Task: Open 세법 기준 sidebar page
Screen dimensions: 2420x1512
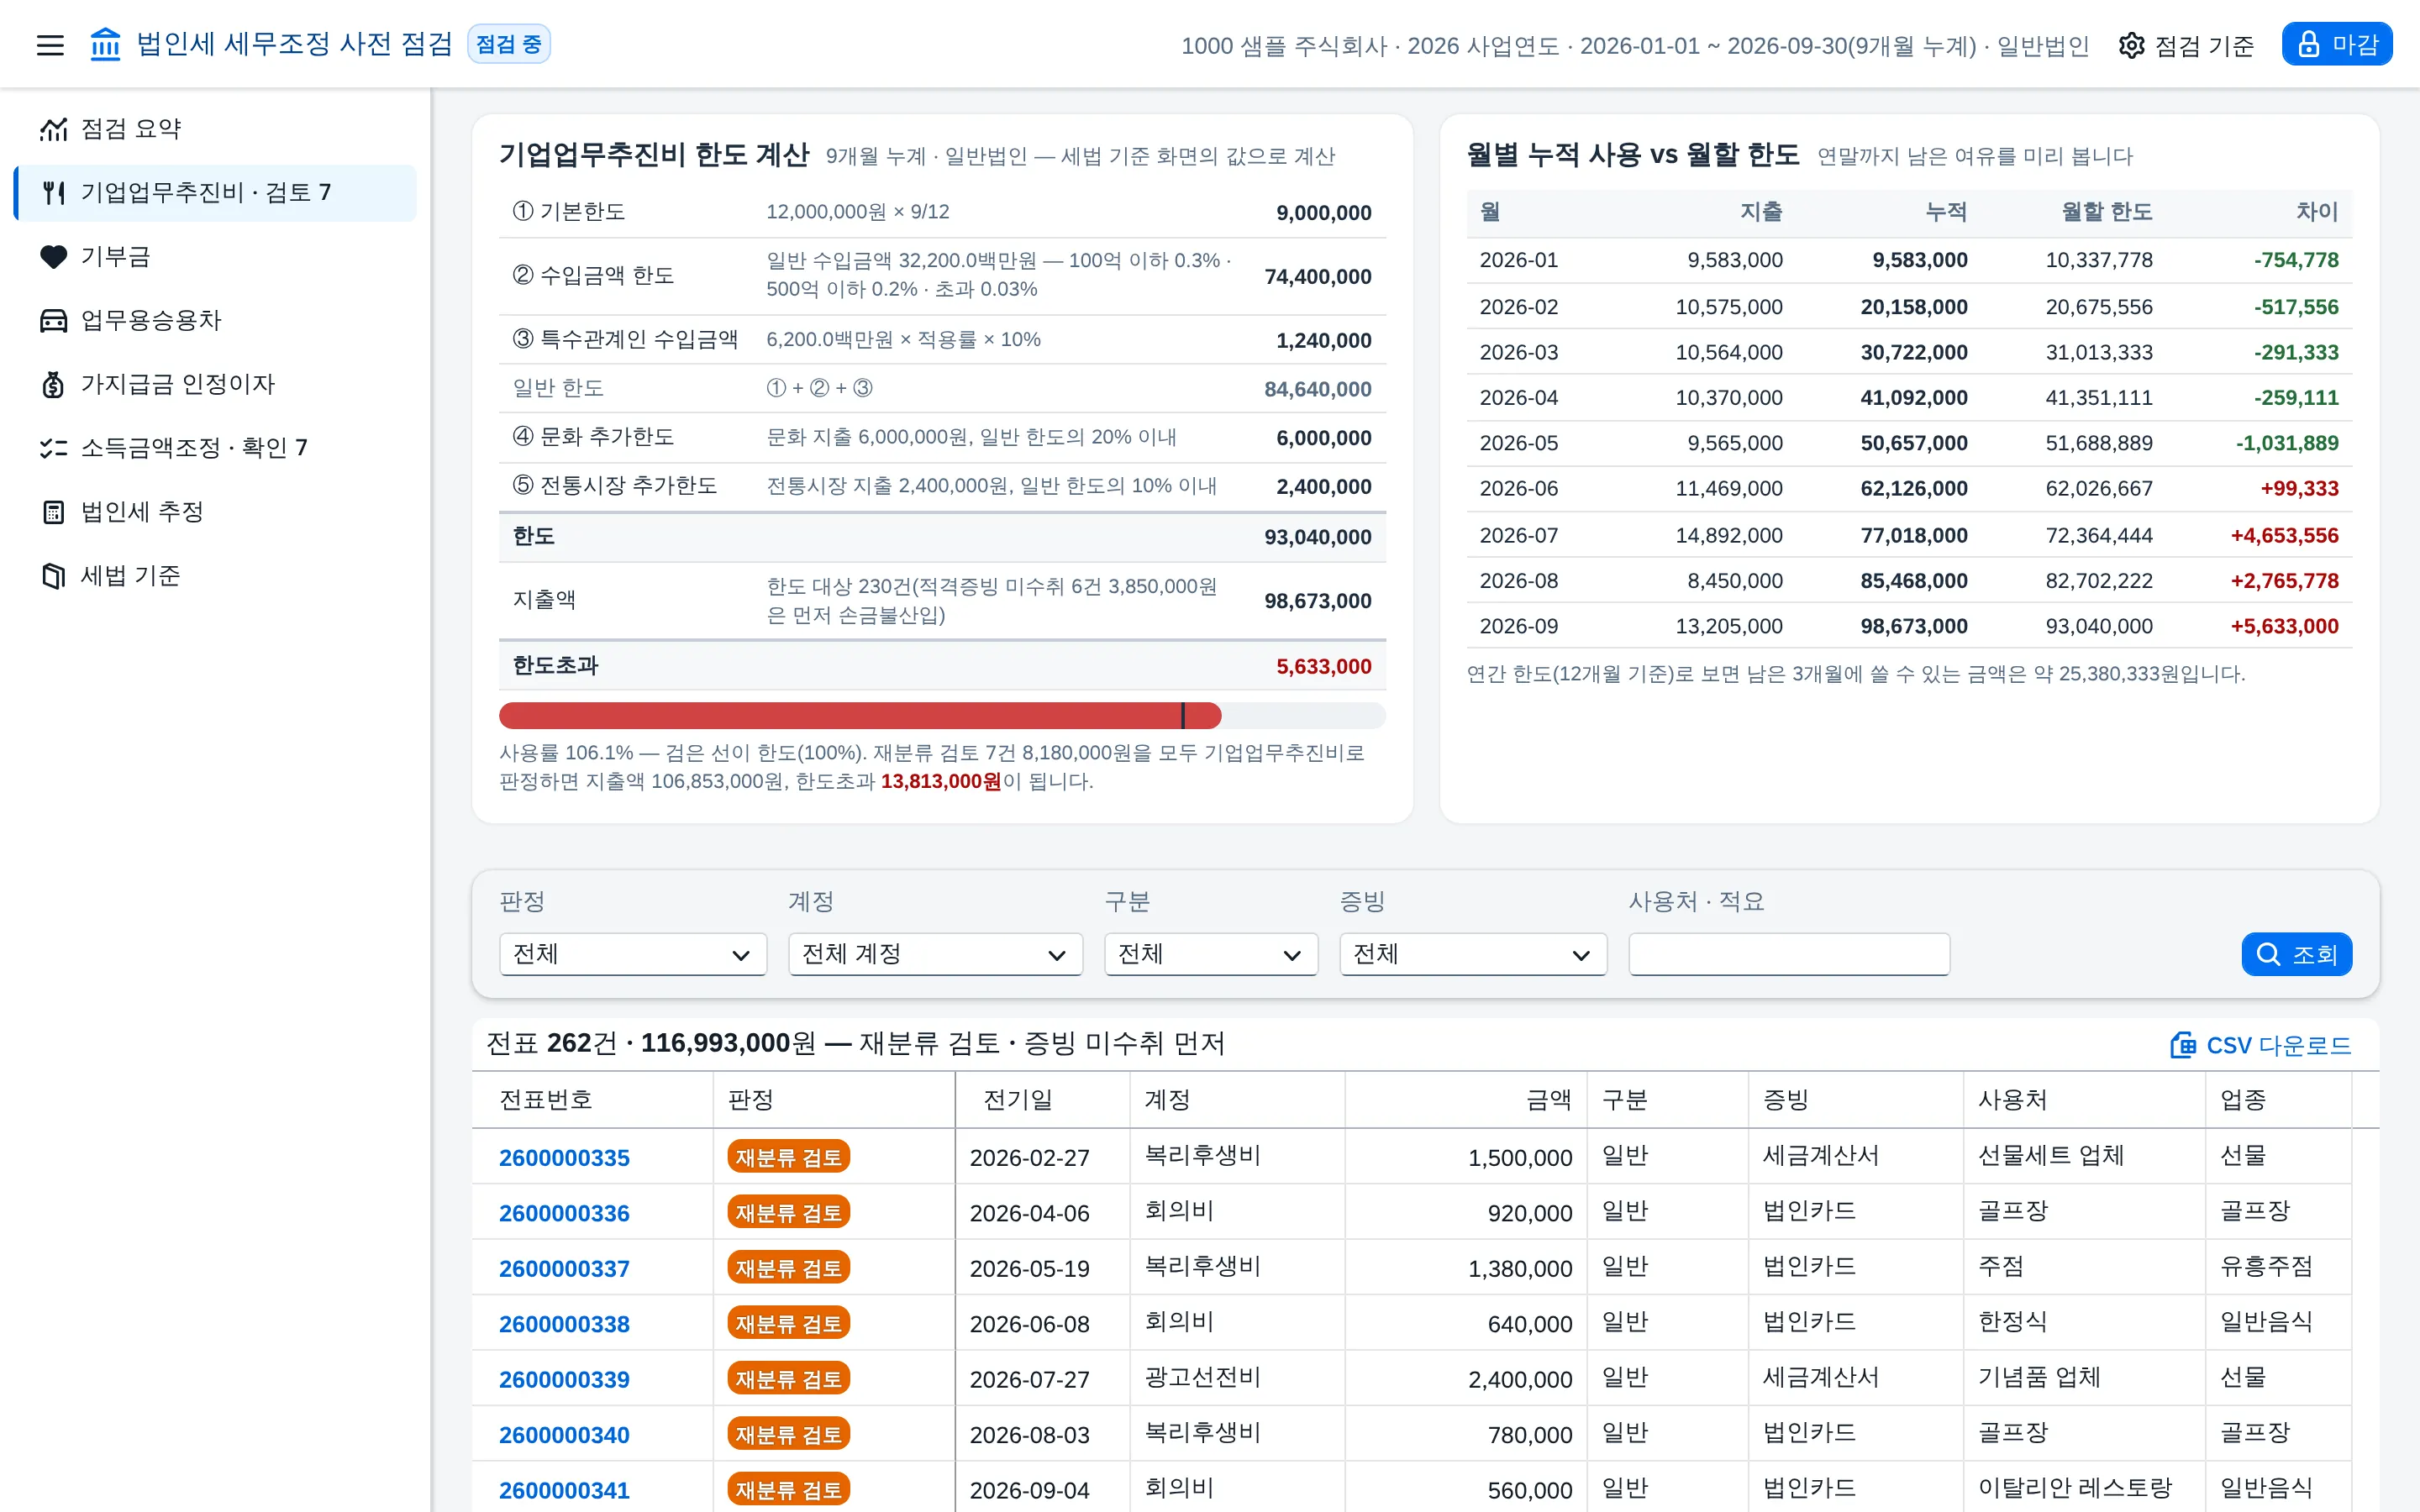Action: click(x=215, y=576)
